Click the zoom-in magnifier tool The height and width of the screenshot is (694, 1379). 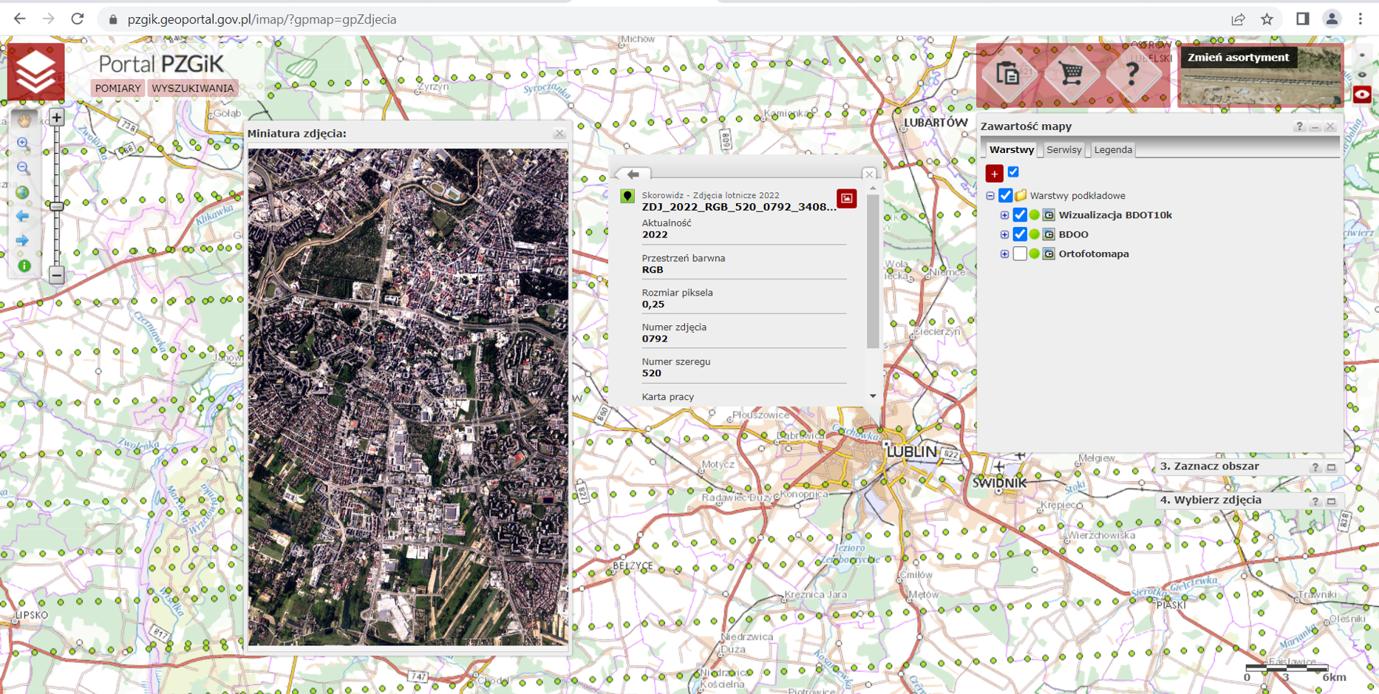[x=23, y=143]
